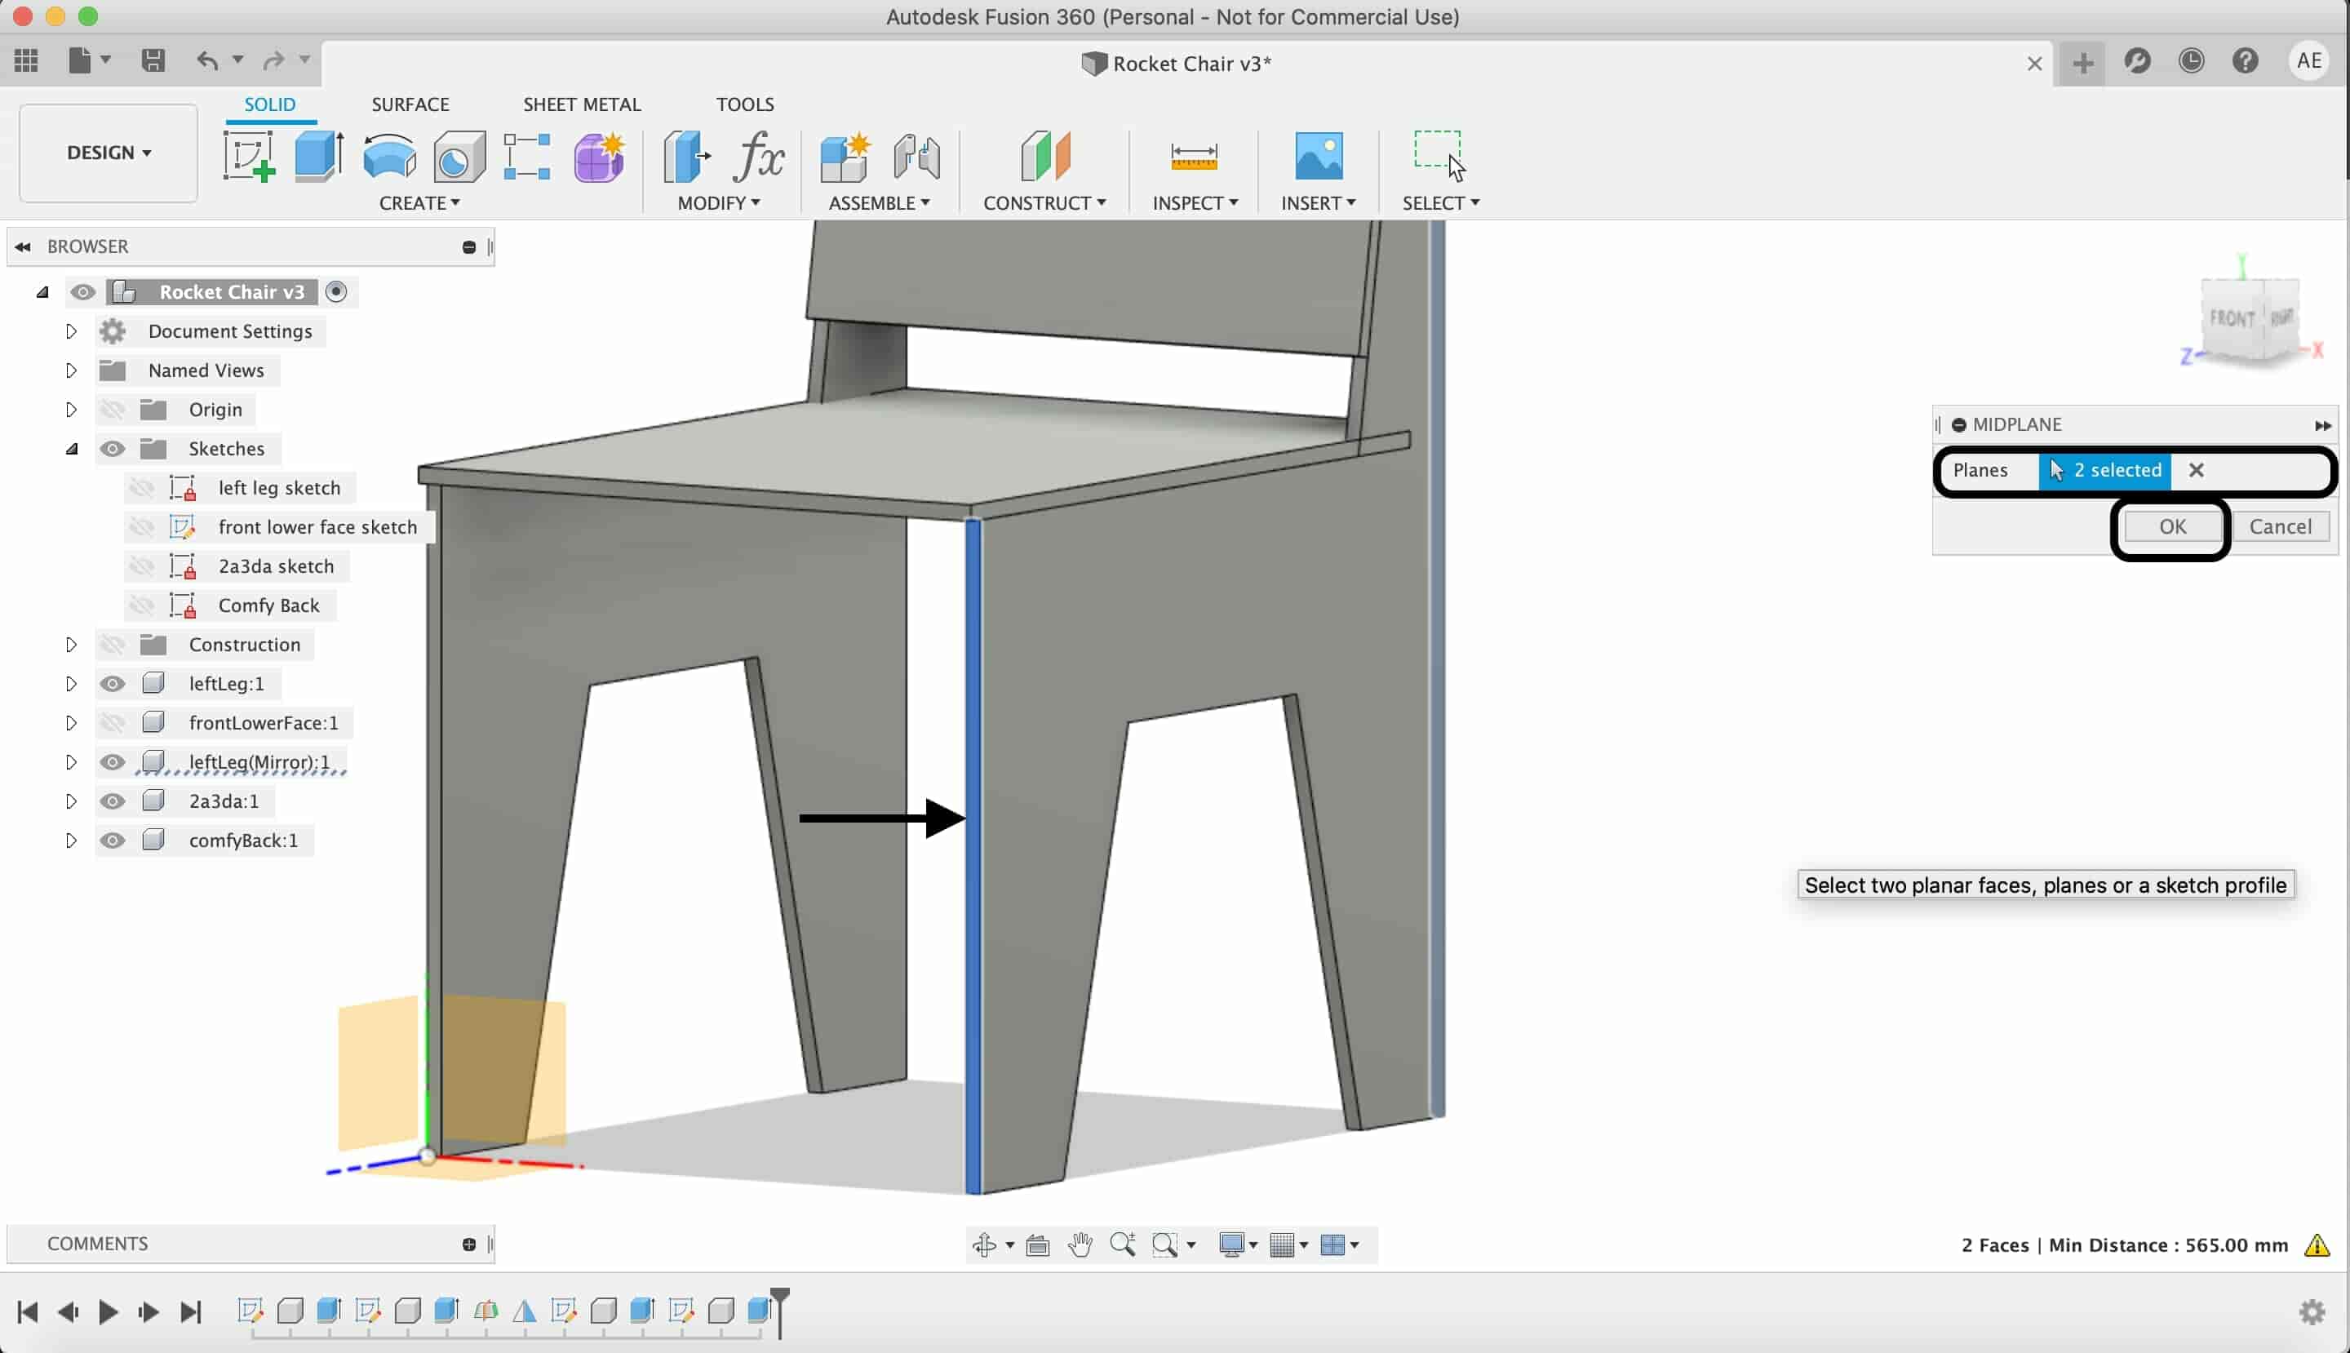Switch to the SHEET METAL tab
The height and width of the screenshot is (1353, 2350).
582,104
